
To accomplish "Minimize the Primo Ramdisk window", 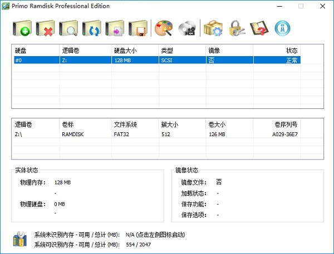I will (279, 6).
